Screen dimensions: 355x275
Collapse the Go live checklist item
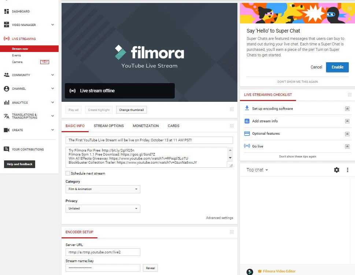(x=347, y=146)
